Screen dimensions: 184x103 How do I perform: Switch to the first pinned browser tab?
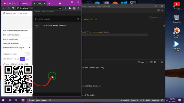pyautogui.click(x=5, y=3)
